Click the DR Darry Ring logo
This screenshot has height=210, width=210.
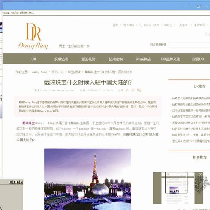coord(33,36)
